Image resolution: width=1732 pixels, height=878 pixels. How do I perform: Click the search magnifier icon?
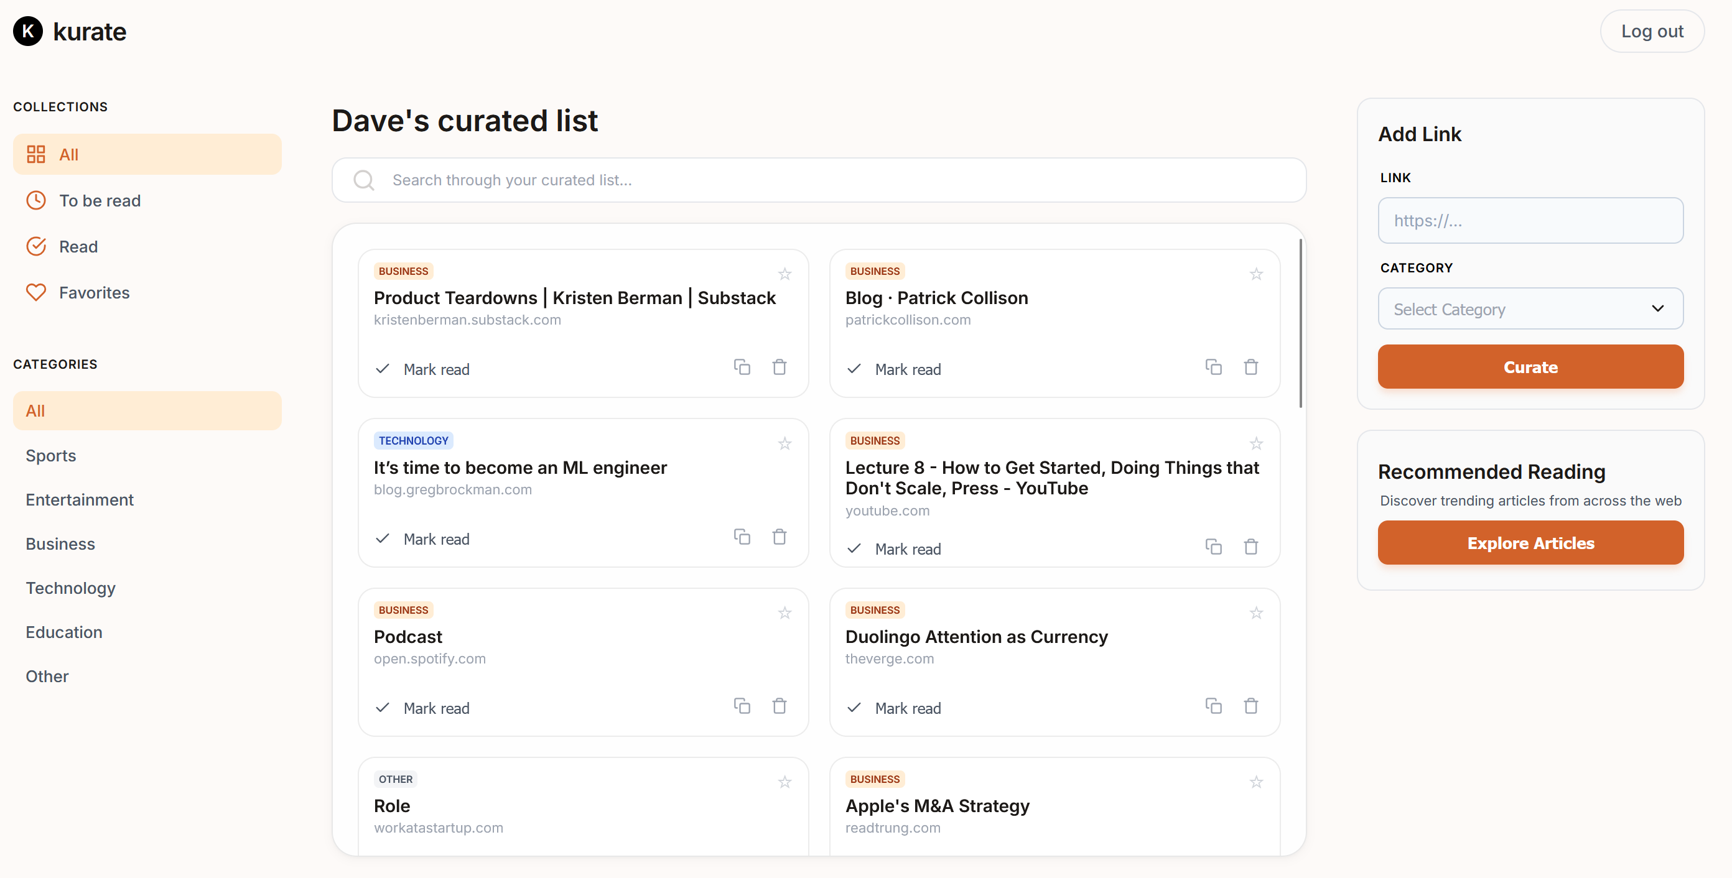363,180
